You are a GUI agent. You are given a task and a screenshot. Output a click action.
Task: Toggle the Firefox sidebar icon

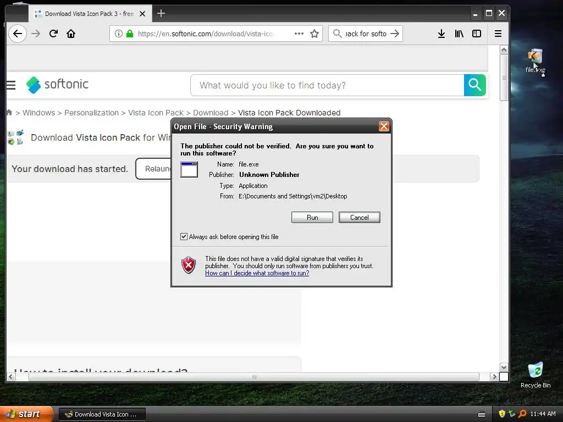(477, 34)
